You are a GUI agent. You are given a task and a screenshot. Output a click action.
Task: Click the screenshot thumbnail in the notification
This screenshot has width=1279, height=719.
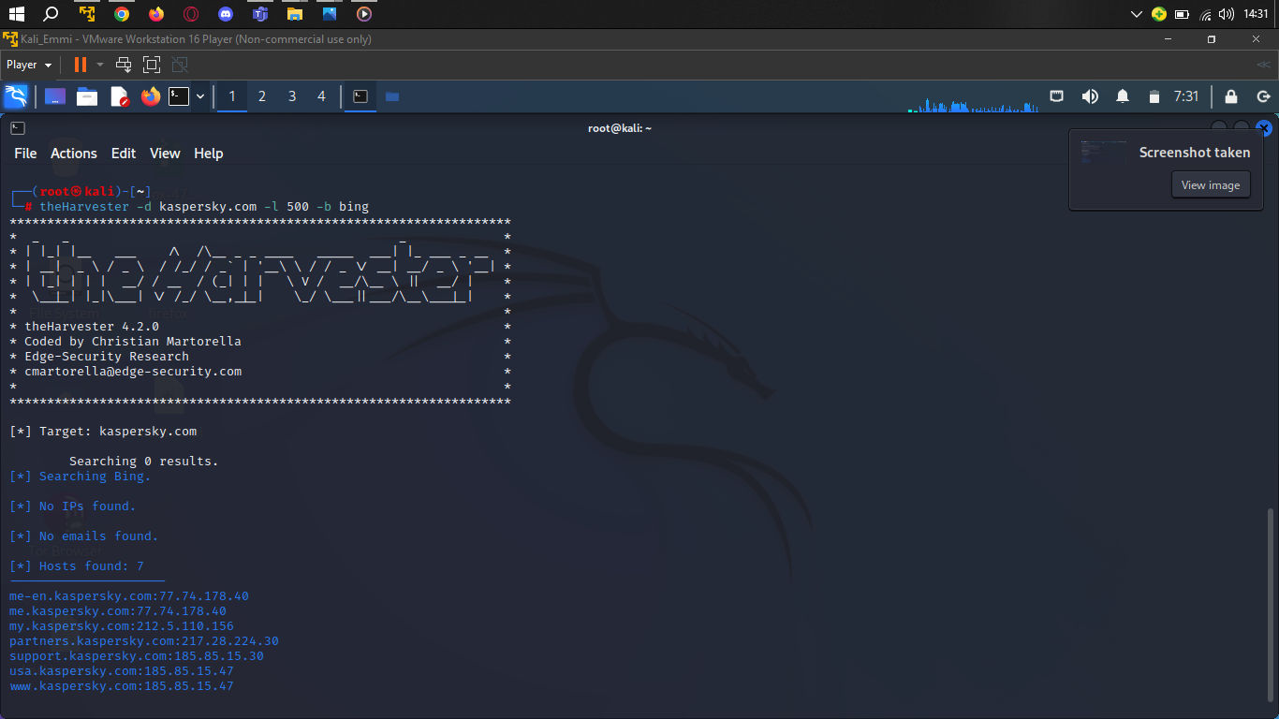pyautogui.click(x=1105, y=154)
